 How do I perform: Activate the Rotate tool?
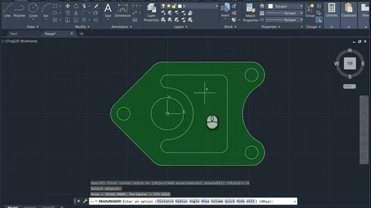[x=76, y=6]
